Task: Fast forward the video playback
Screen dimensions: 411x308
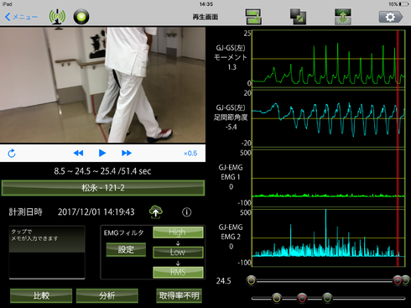Action: click(x=127, y=153)
